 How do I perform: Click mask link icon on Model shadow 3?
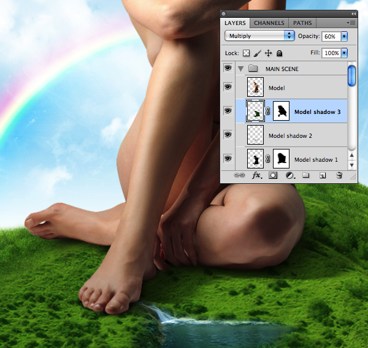click(x=268, y=111)
